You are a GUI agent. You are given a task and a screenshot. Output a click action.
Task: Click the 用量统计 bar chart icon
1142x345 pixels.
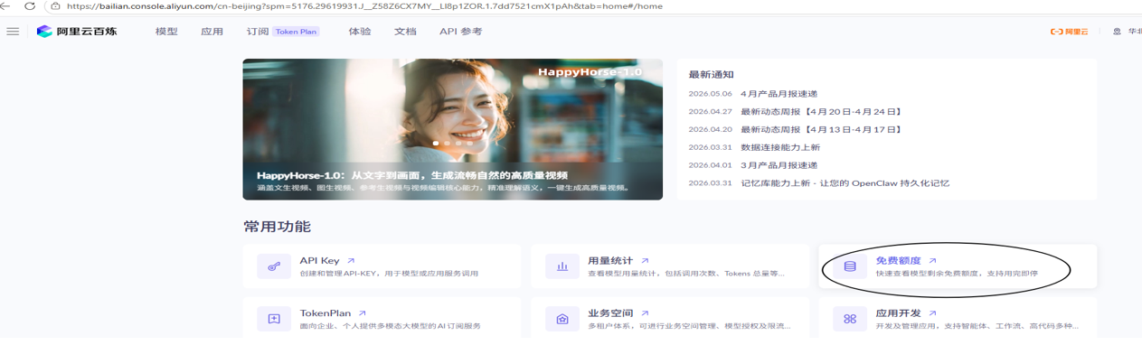562,266
